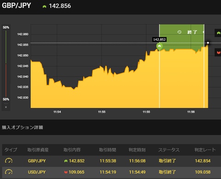Click the gauge icon in USD/JPY row
Viewport: 221px width, 179px height.
click(9, 172)
